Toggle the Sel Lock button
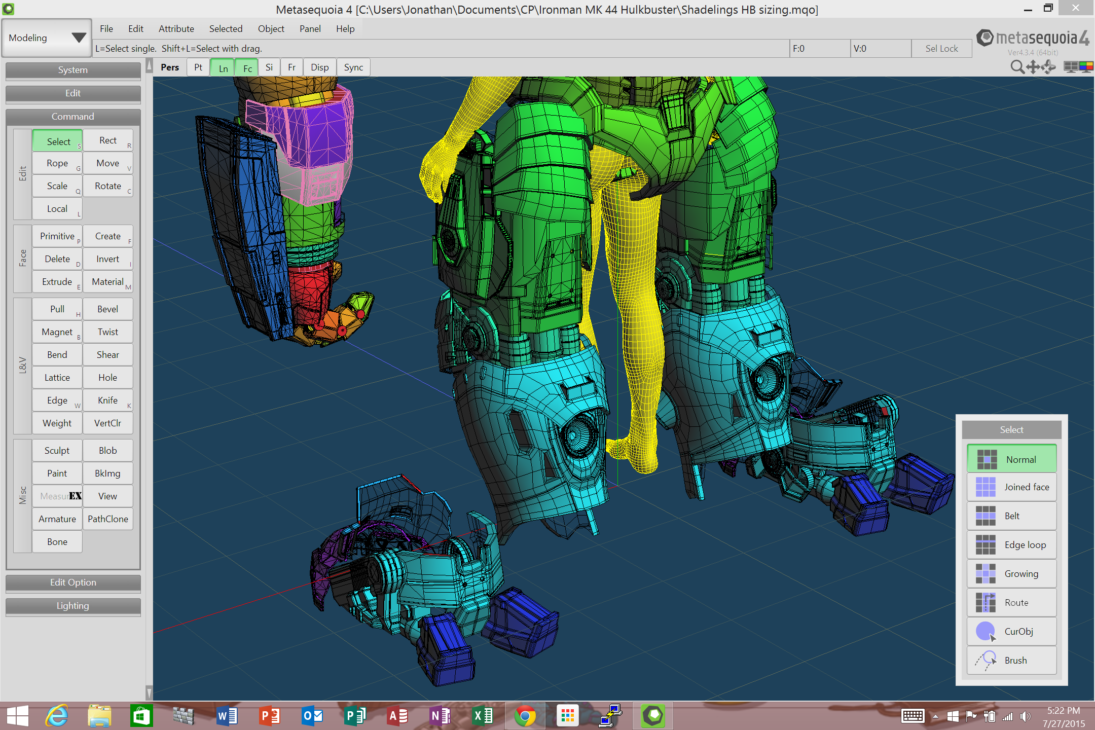Viewport: 1095px width, 730px height. pyautogui.click(x=942, y=49)
